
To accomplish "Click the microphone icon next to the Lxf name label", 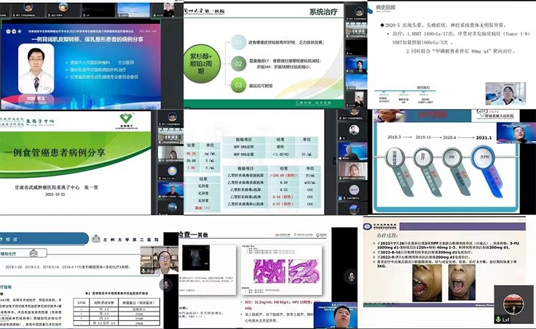I will pos(498,320).
